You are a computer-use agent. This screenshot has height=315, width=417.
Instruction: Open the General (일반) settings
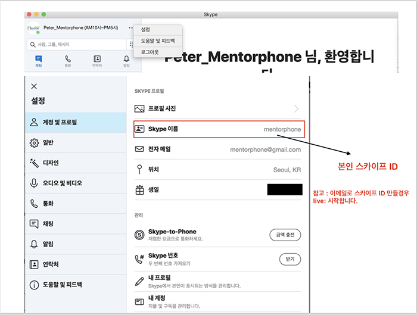tap(76, 143)
